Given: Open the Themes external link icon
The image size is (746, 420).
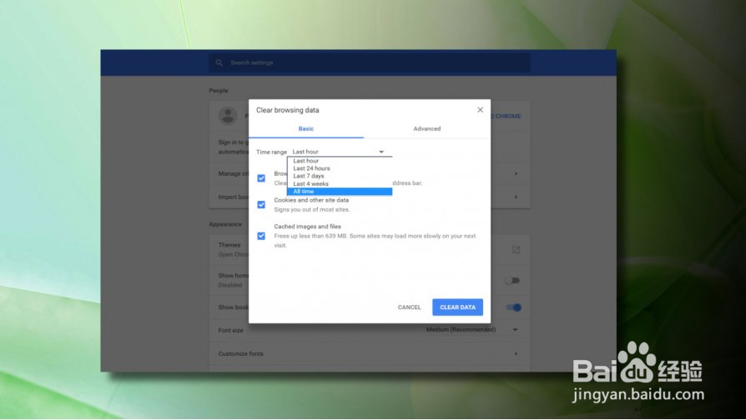Looking at the screenshot, I should pyautogui.click(x=516, y=250).
